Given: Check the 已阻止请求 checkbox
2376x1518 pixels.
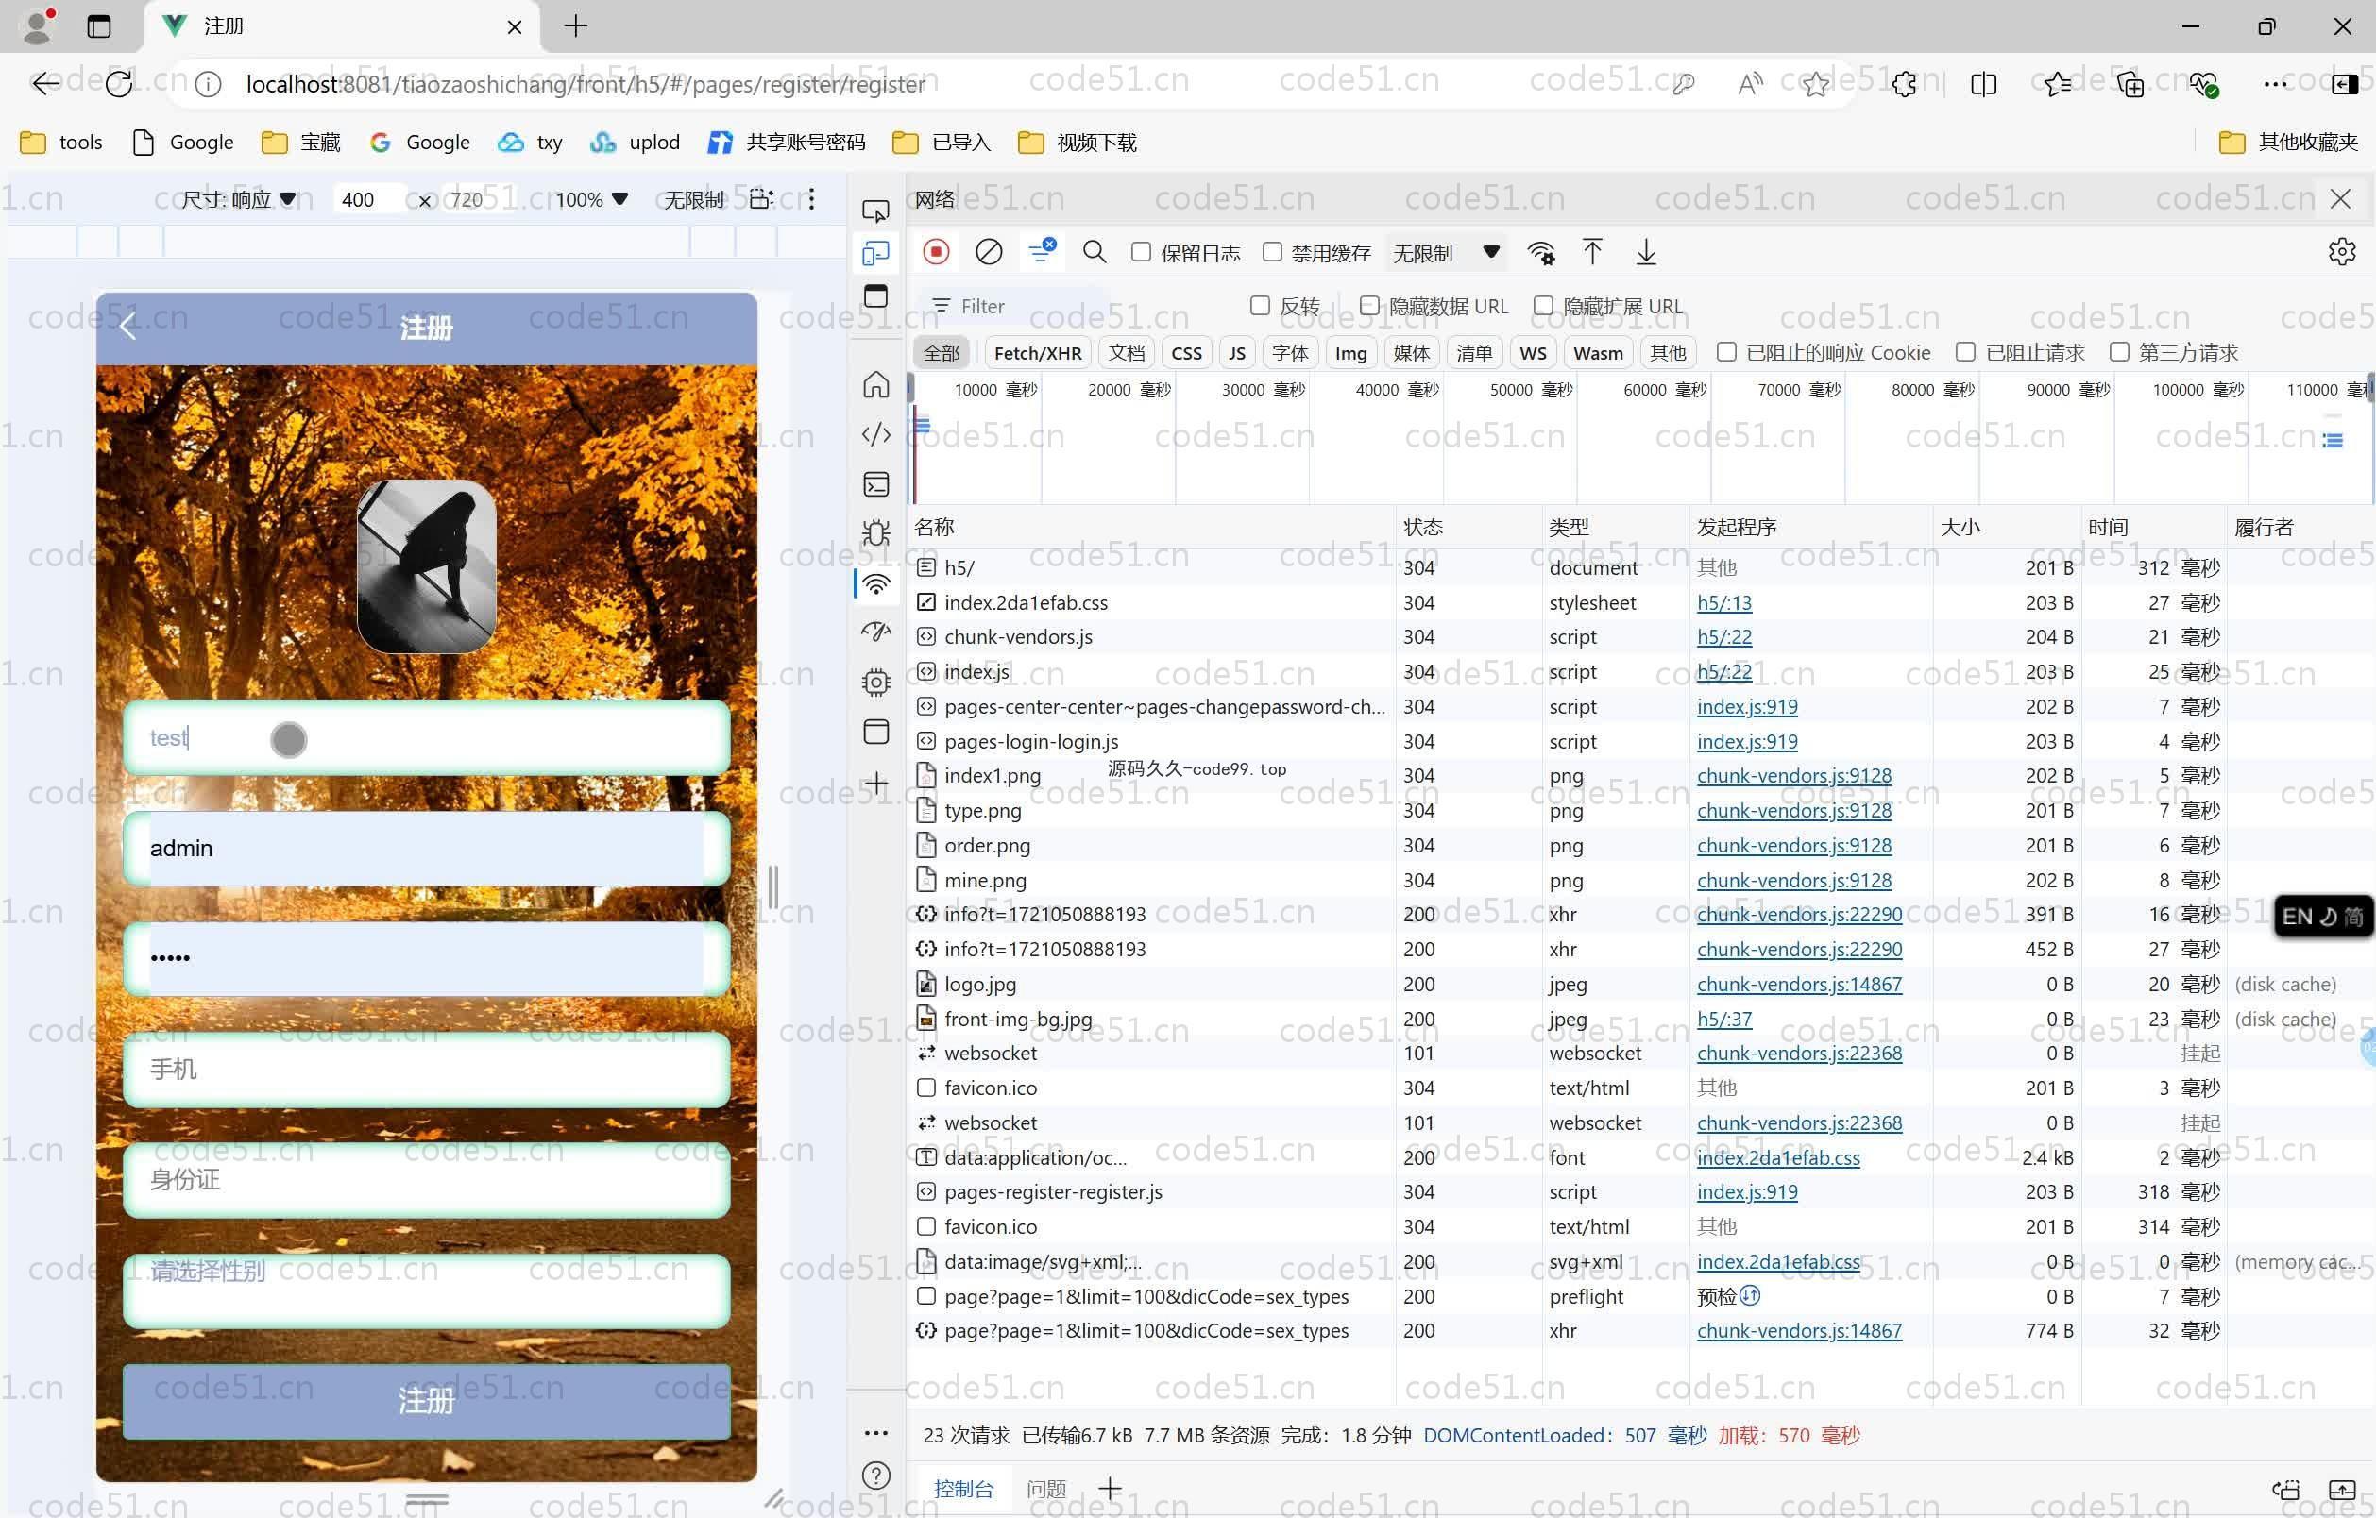Looking at the screenshot, I should pyautogui.click(x=1964, y=351).
